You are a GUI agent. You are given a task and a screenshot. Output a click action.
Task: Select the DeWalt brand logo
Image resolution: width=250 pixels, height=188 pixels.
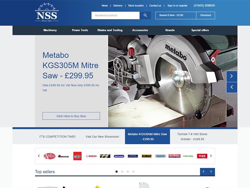click(147, 156)
